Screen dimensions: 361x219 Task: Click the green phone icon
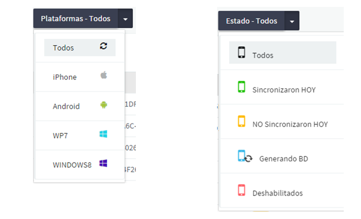point(241,87)
